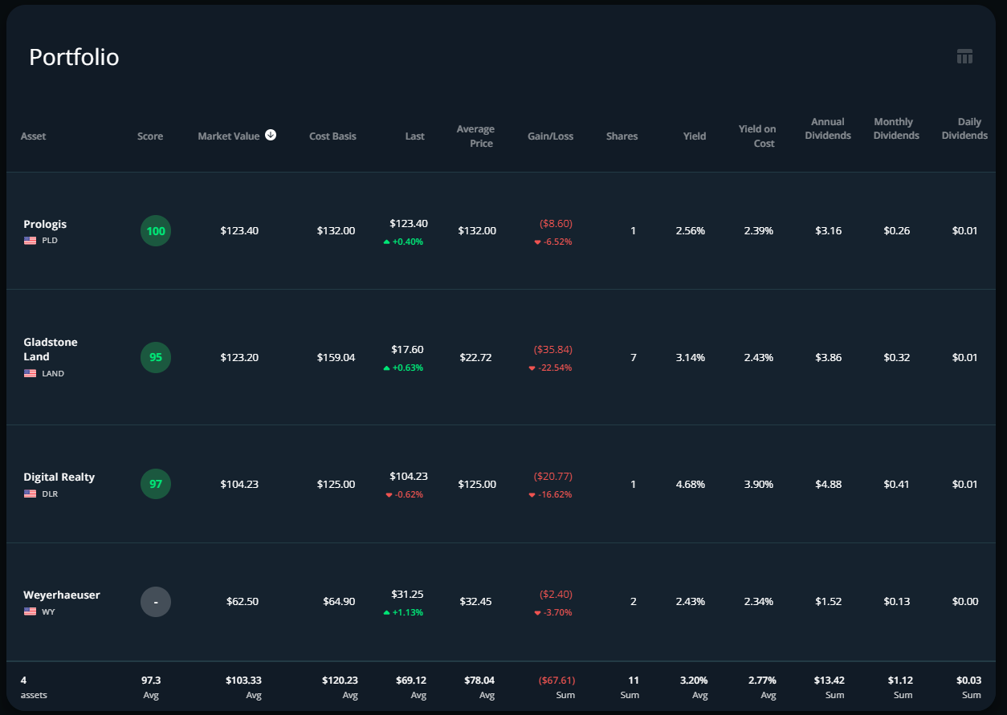The height and width of the screenshot is (715, 1007).
Task: Open the Prologis asset name
Action: pos(45,224)
